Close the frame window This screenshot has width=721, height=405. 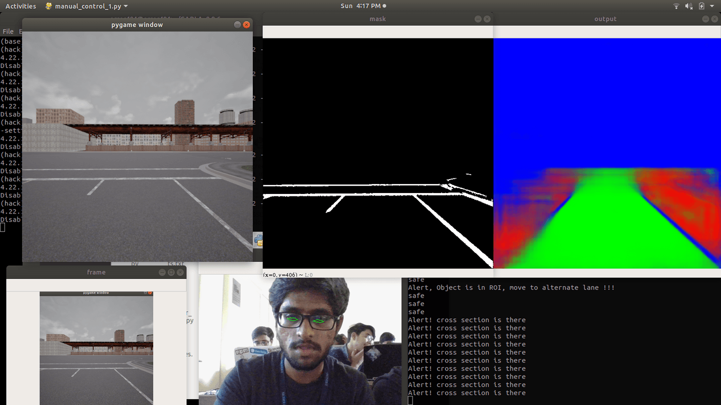[x=180, y=272]
